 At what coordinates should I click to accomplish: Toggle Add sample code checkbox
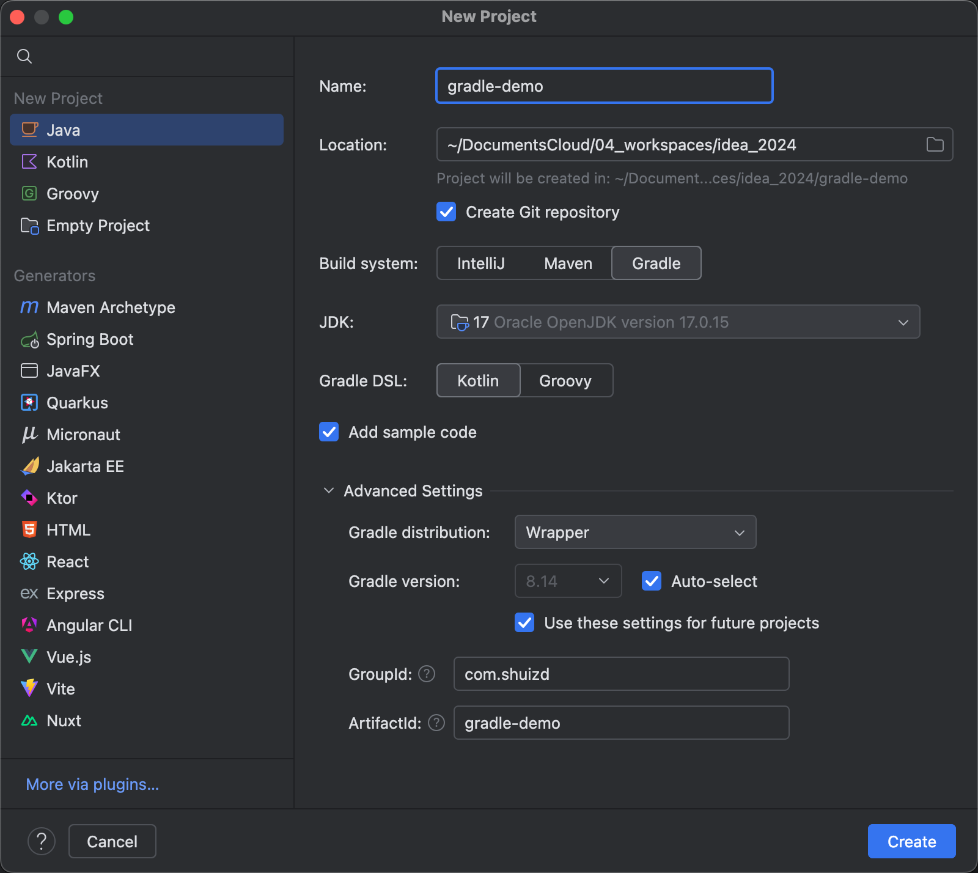click(x=329, y=432)
